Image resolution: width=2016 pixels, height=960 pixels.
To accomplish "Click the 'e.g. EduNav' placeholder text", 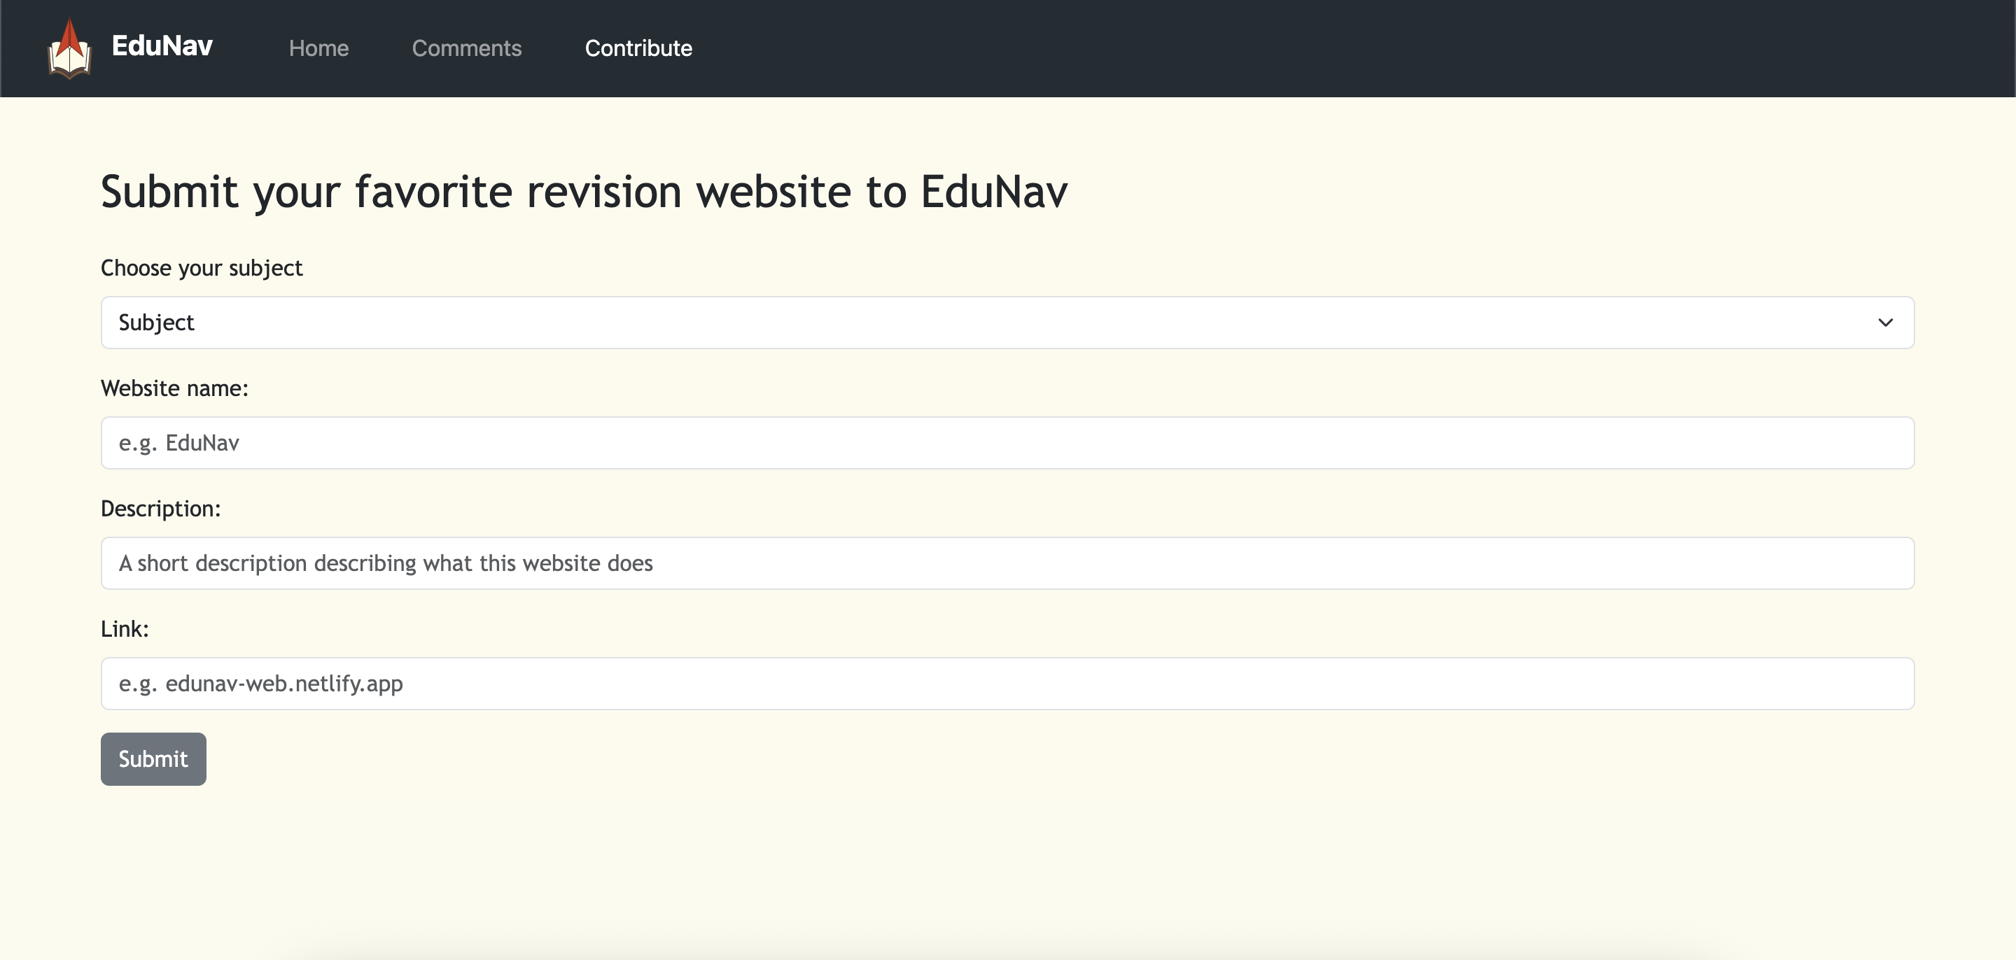I will pyautogui.click(x=179, y=444).
